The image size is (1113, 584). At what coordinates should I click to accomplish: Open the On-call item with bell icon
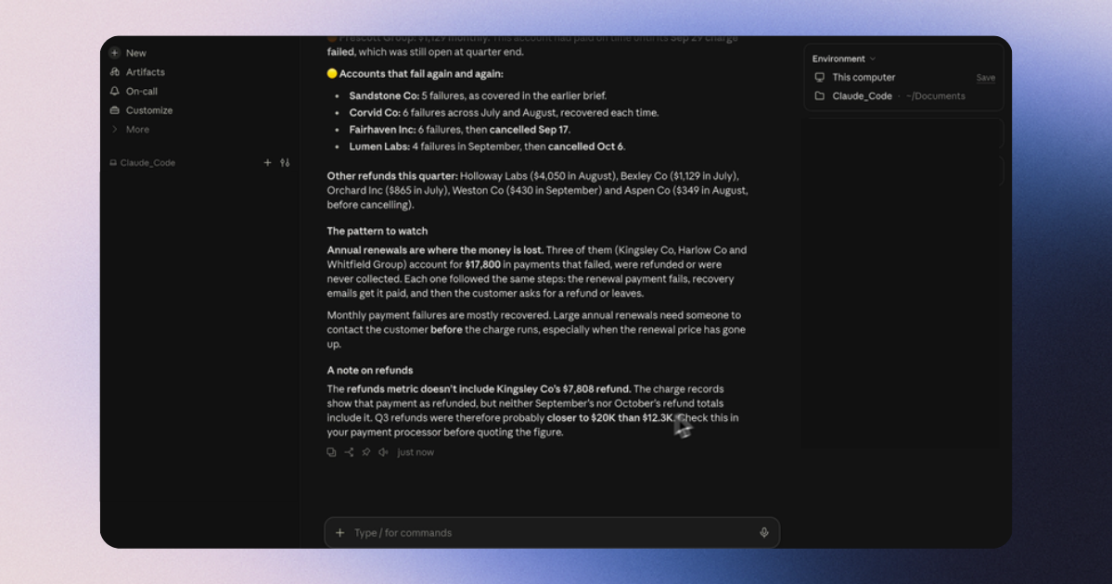(x=133, y=91)
